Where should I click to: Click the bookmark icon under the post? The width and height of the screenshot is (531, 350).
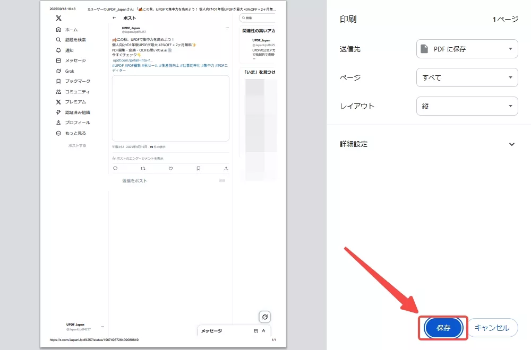coord(199,169)
